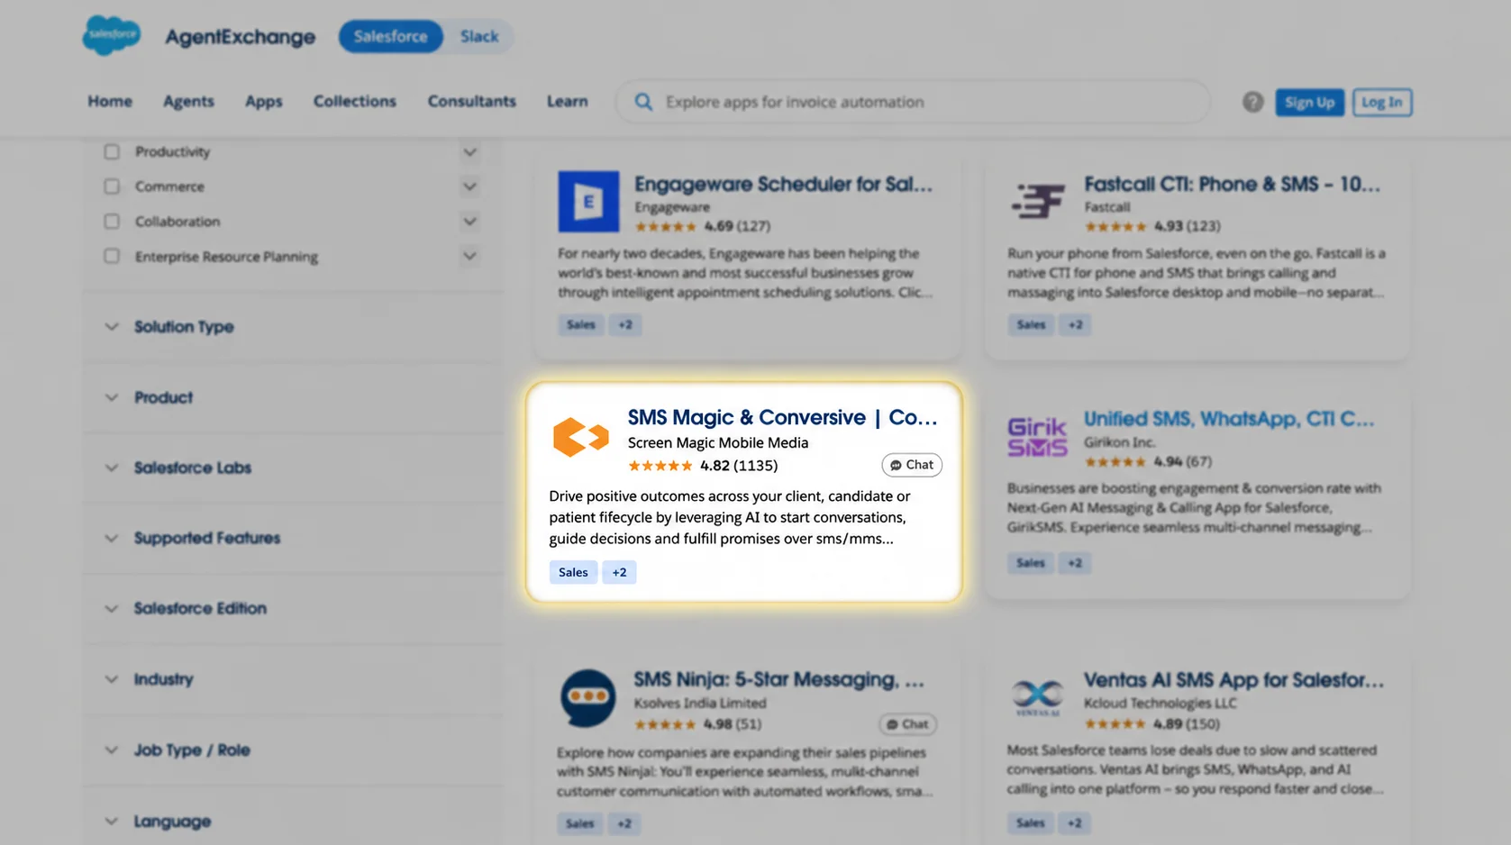Check the Productivity checkbox
Viewport: 1511px width, 845px height.
(x=112, y=151)
